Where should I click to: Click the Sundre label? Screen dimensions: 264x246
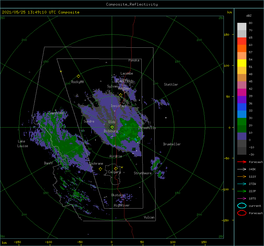pos(89,121)
